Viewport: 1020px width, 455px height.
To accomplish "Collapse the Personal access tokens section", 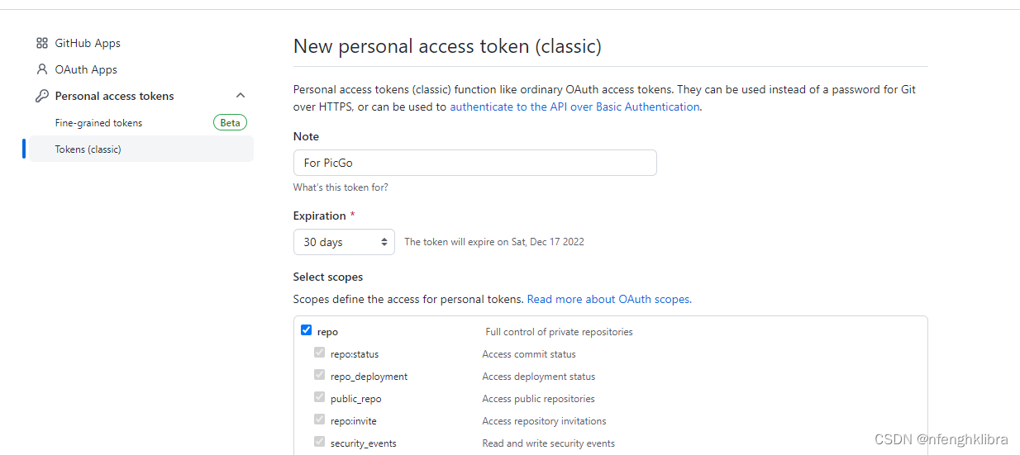I will [241, 96].
